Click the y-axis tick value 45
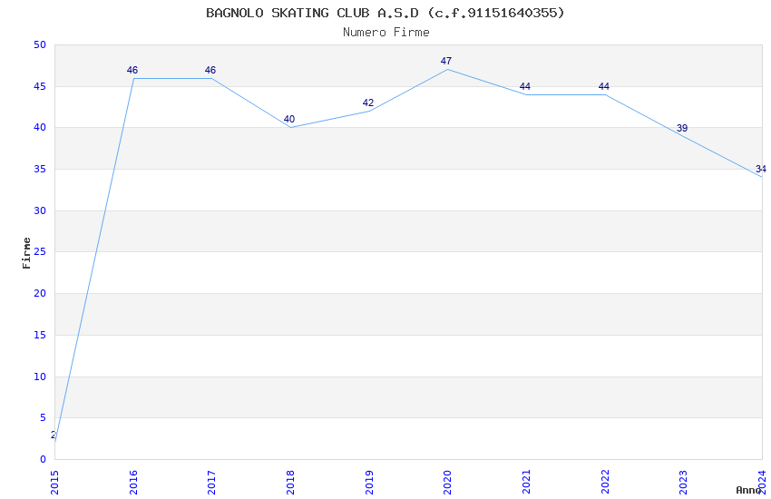Screen dimensions: 771x499 [40, 86]
